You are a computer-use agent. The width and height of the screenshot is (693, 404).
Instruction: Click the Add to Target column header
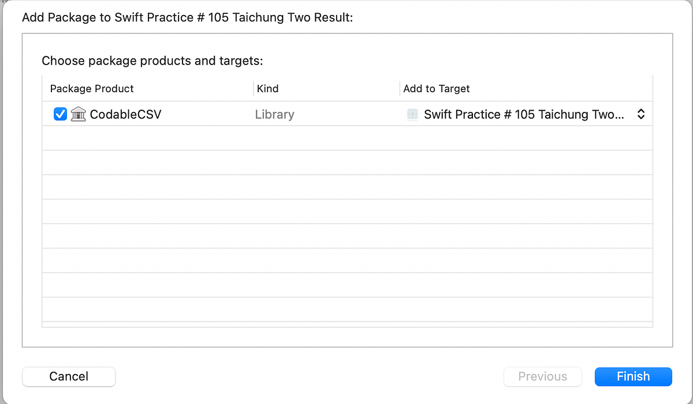437,89
